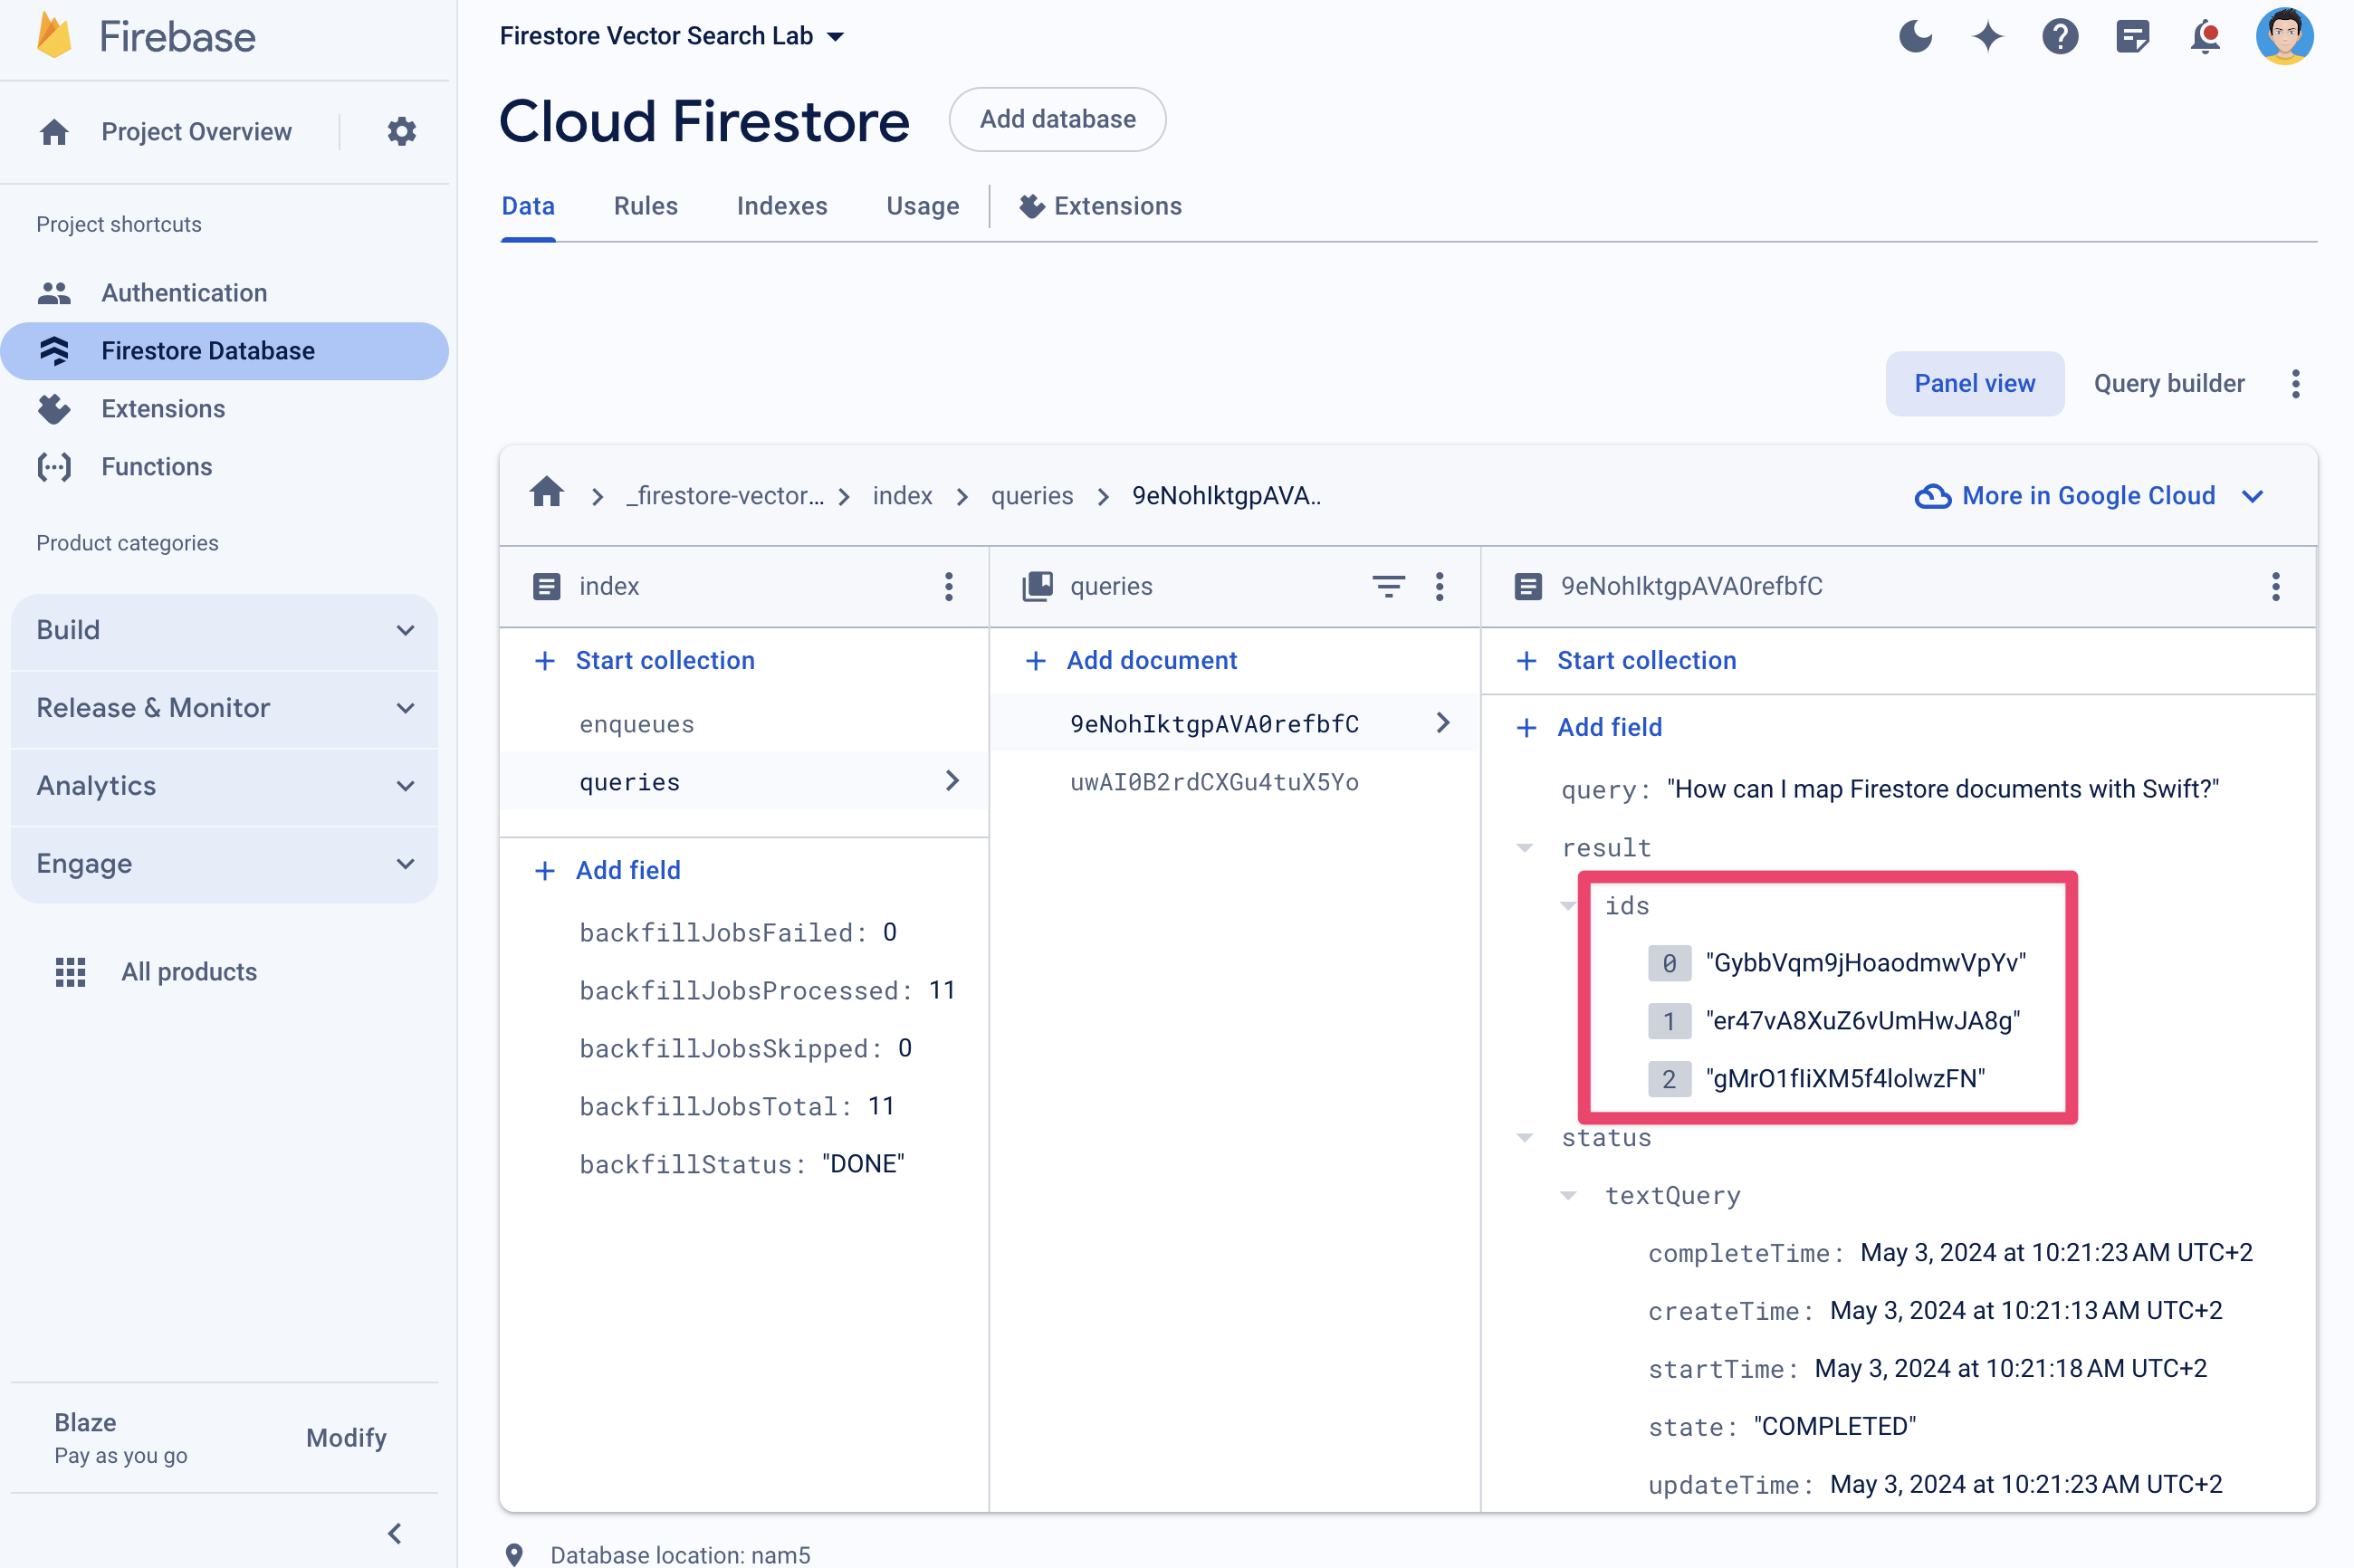2354x1568 pixels.
Task: Click the Add database button
Action: pyautogui.click(x=1057, y=119)
